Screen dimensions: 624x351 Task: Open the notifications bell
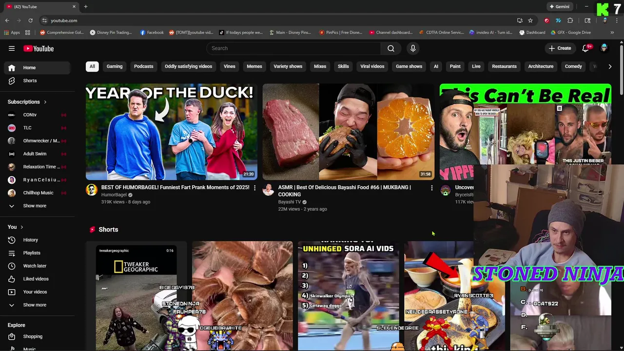(x=586, y=48)
